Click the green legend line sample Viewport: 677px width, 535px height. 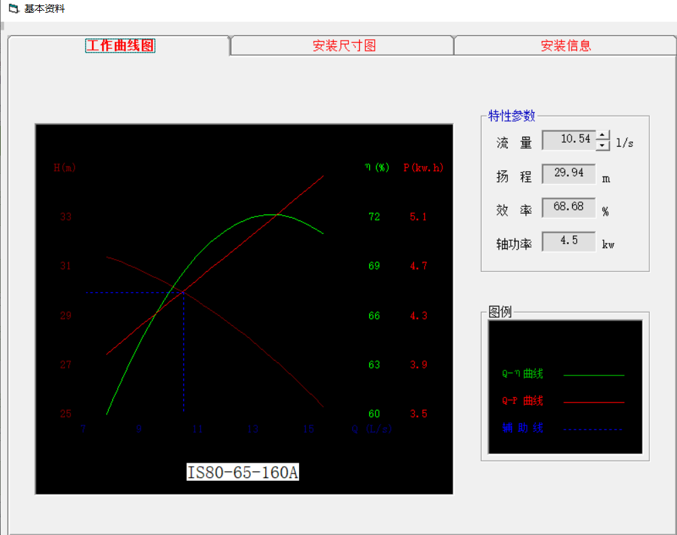[x=594, y=375]
